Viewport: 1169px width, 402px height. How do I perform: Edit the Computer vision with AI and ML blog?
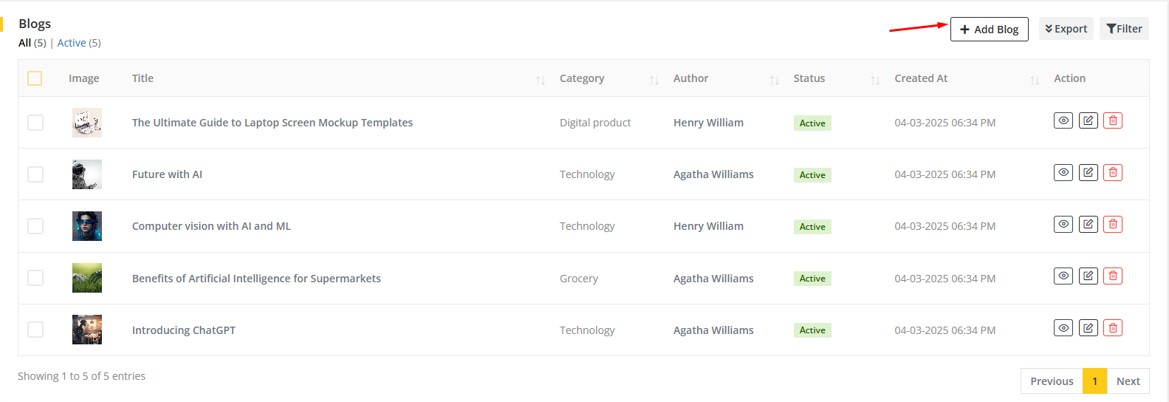pos(1088,224)
